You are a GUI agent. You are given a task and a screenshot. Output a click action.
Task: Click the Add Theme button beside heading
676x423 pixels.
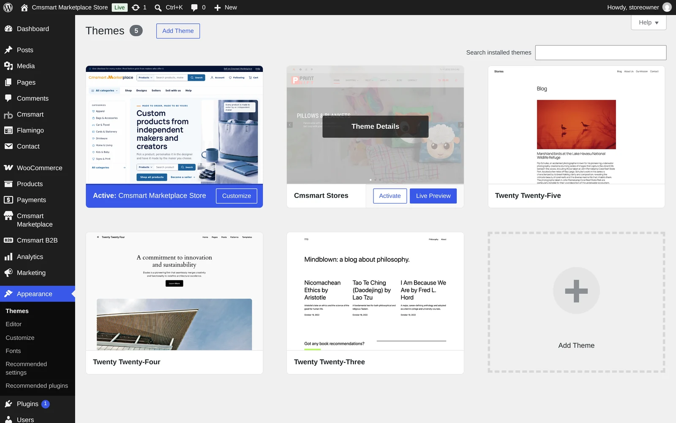tap(178, 31)
